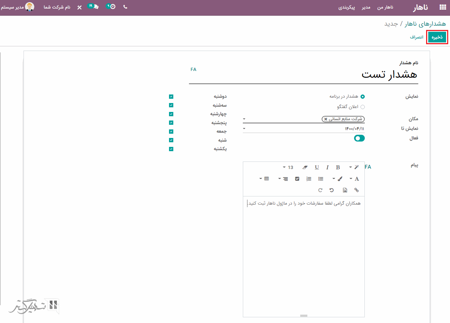
Task: Select the اعلان گفتگو radio option
Action: (x=363, y=107)
